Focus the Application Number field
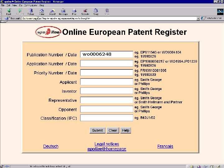 click(107, 63)
